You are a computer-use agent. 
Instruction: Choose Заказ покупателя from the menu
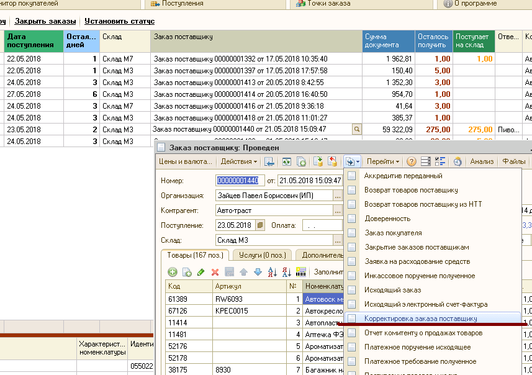[392, 233]
